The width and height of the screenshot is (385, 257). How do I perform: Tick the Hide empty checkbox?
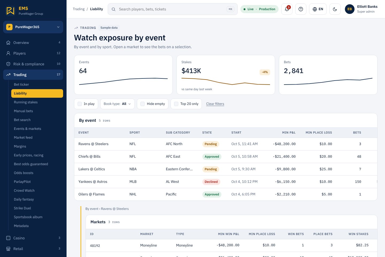pyautogui.click(x=143, y=104)
